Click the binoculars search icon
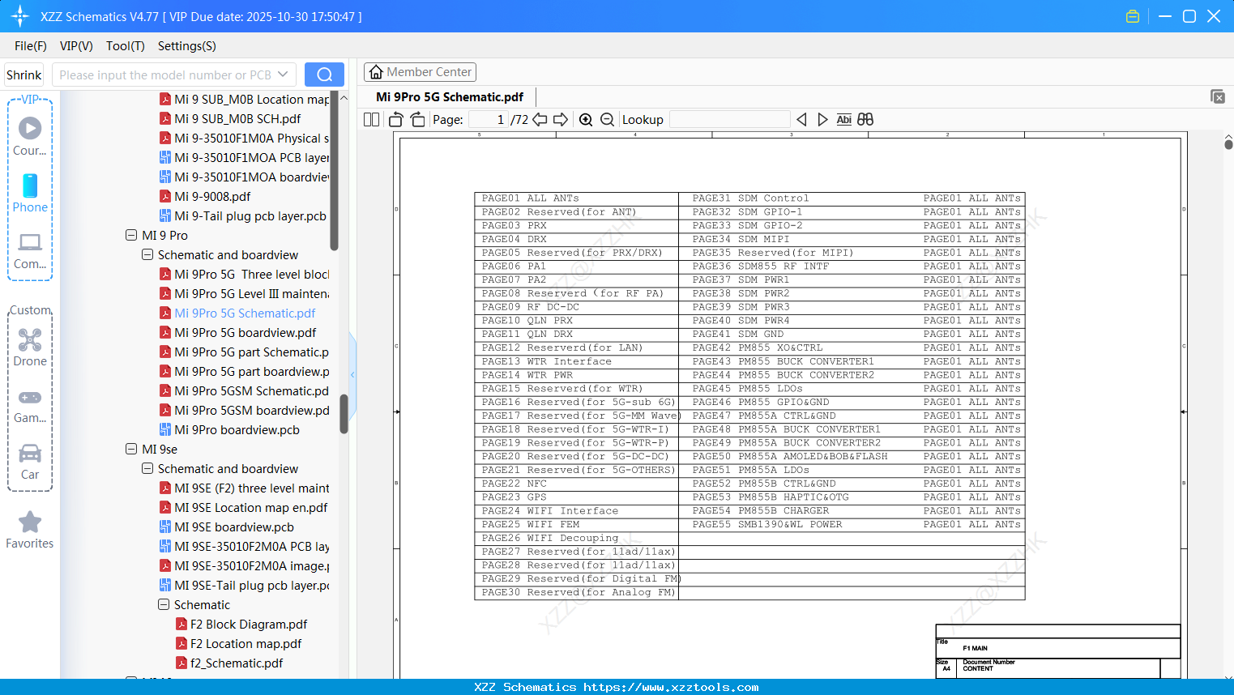This screenshot has width=1234, height=695. (x=865, y=120)
